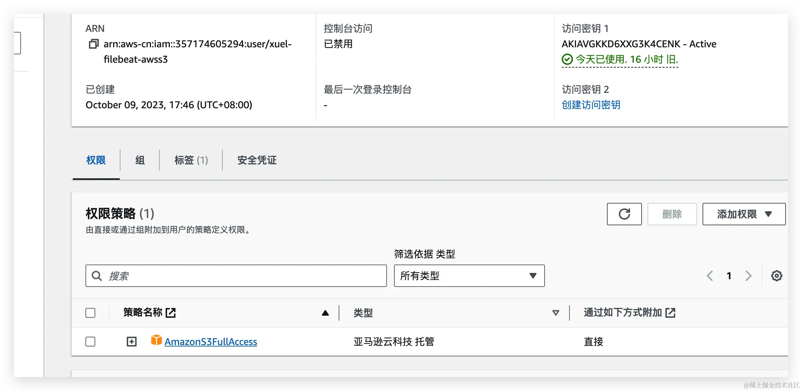Switch to the 安全凭证 tab
Viewport: 802px width, 391px height.
pyautogui.click(x=257, y=160)
